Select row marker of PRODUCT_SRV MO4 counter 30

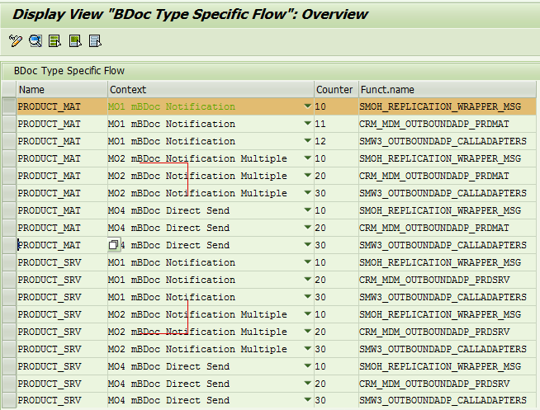click(9, 400)
